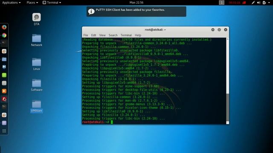273x153 pixels.
Task: Minimize the root@atdkali terminal window
Action: (213, 30)
